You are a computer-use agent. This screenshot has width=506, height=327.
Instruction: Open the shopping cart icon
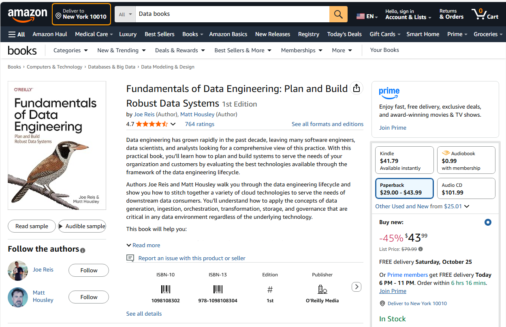[x=485, y=14]
